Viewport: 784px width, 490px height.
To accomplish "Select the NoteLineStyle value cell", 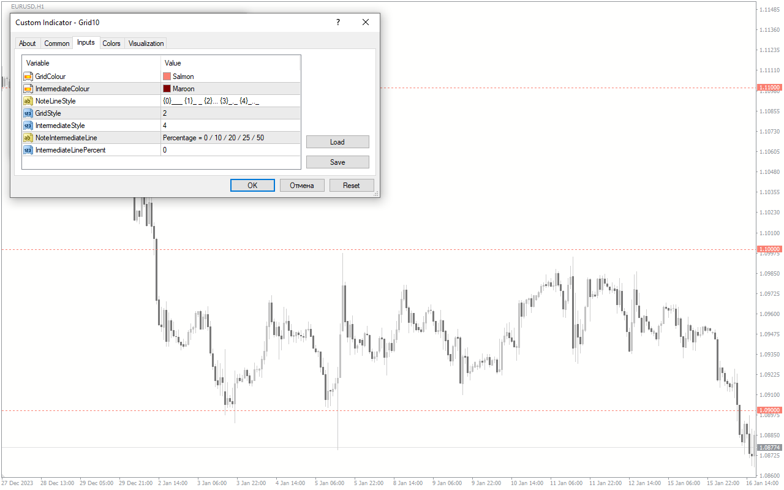I will click(x=231, y=101).
